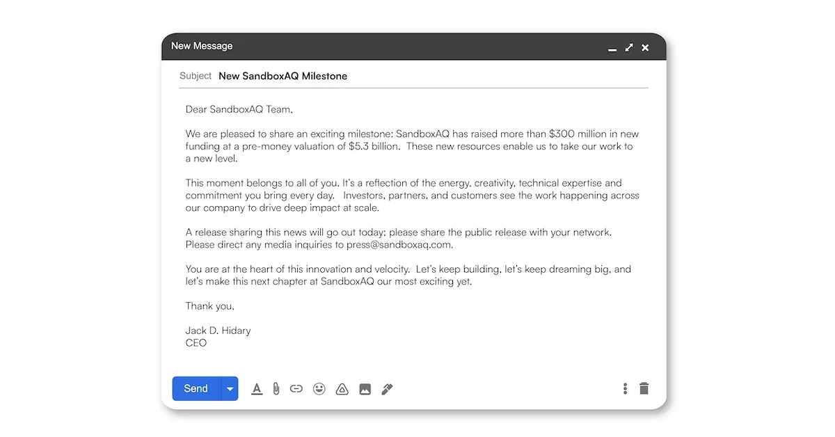Open the send options dropdown arrow
835x437 pixels.
pos(230,389)
